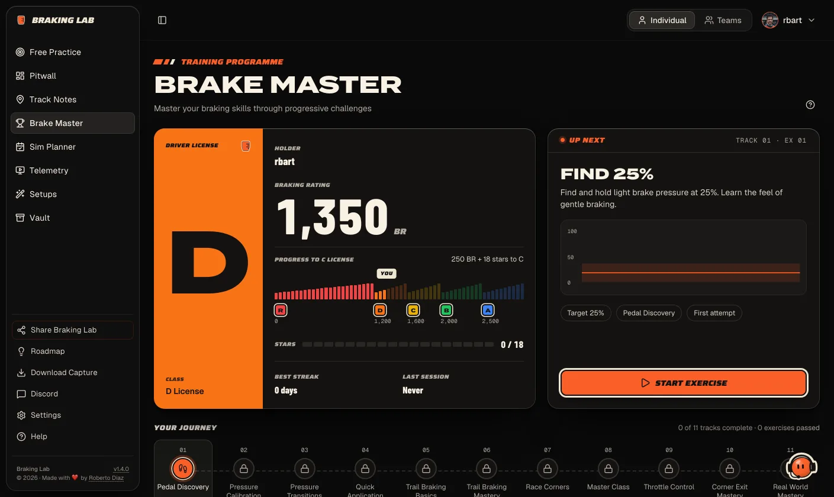
Task: Open the Sim Planner page
Action: [73, 147]
